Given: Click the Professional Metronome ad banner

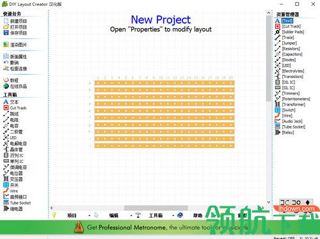Looking at the screenshot, I should coord(160,227).
